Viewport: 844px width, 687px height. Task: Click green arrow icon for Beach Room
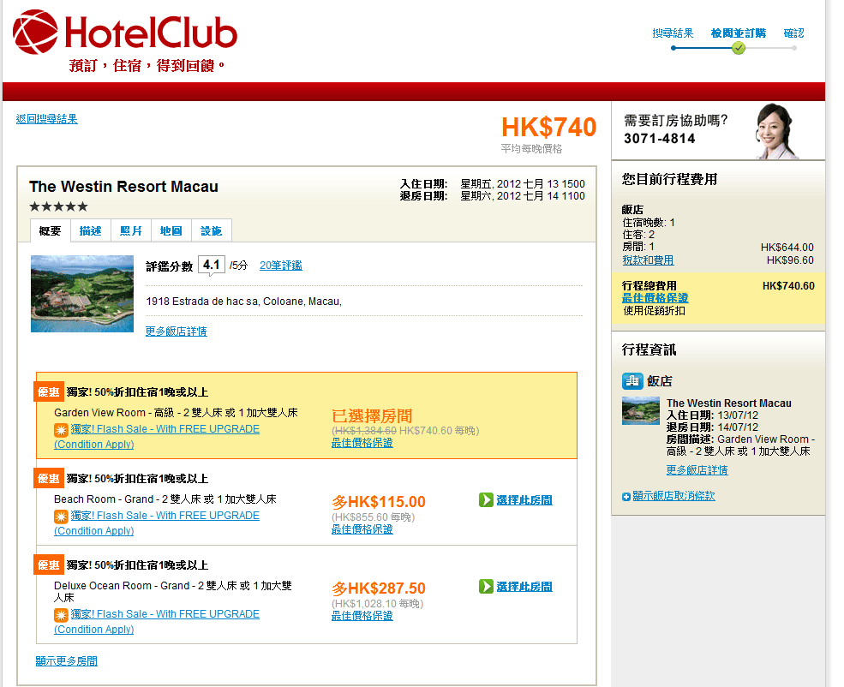[x=486, y=500]
